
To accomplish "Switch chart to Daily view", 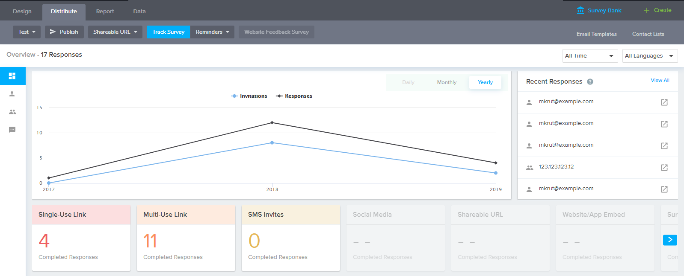I will pyautogui.click(x=408, y=82).
